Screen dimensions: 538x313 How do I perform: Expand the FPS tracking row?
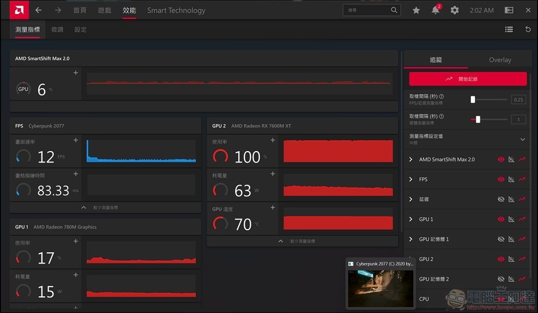pyautogui.click(x=410, y=179)
